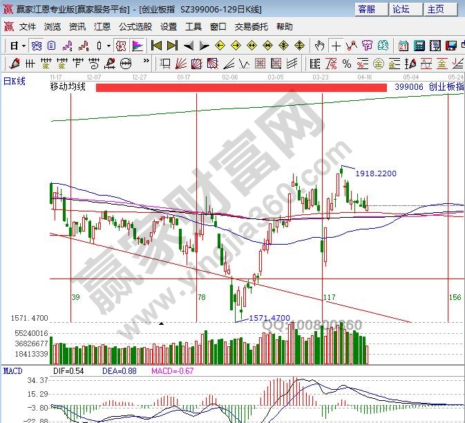The image size is (465, 423).
Task: Click the 客服 button
Action: (366, 9)
